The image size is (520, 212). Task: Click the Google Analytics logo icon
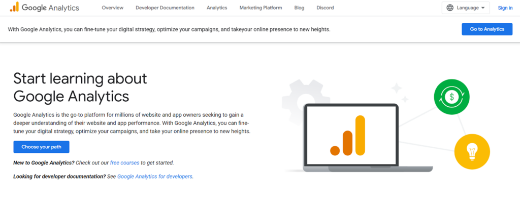[14, 7]
